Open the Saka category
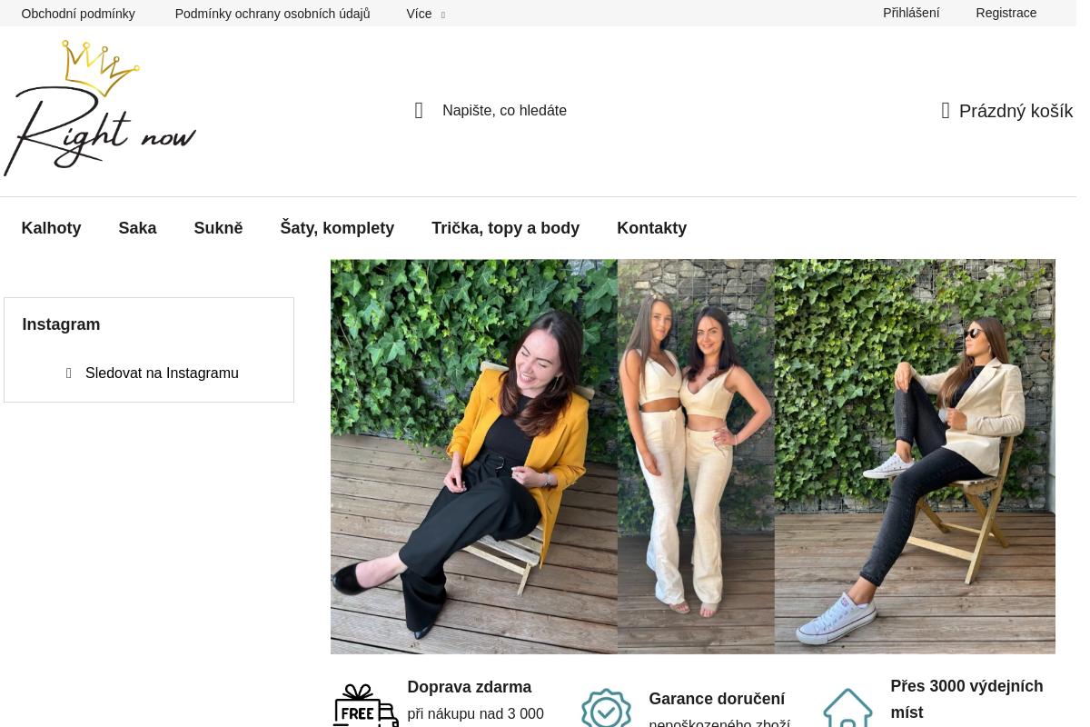 pyautogui.click(x=137, y=228)
